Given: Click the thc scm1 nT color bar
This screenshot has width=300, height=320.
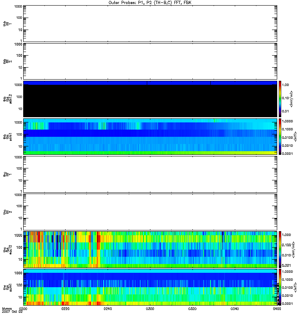Looking at the screenshot, I should coord(280,287).
